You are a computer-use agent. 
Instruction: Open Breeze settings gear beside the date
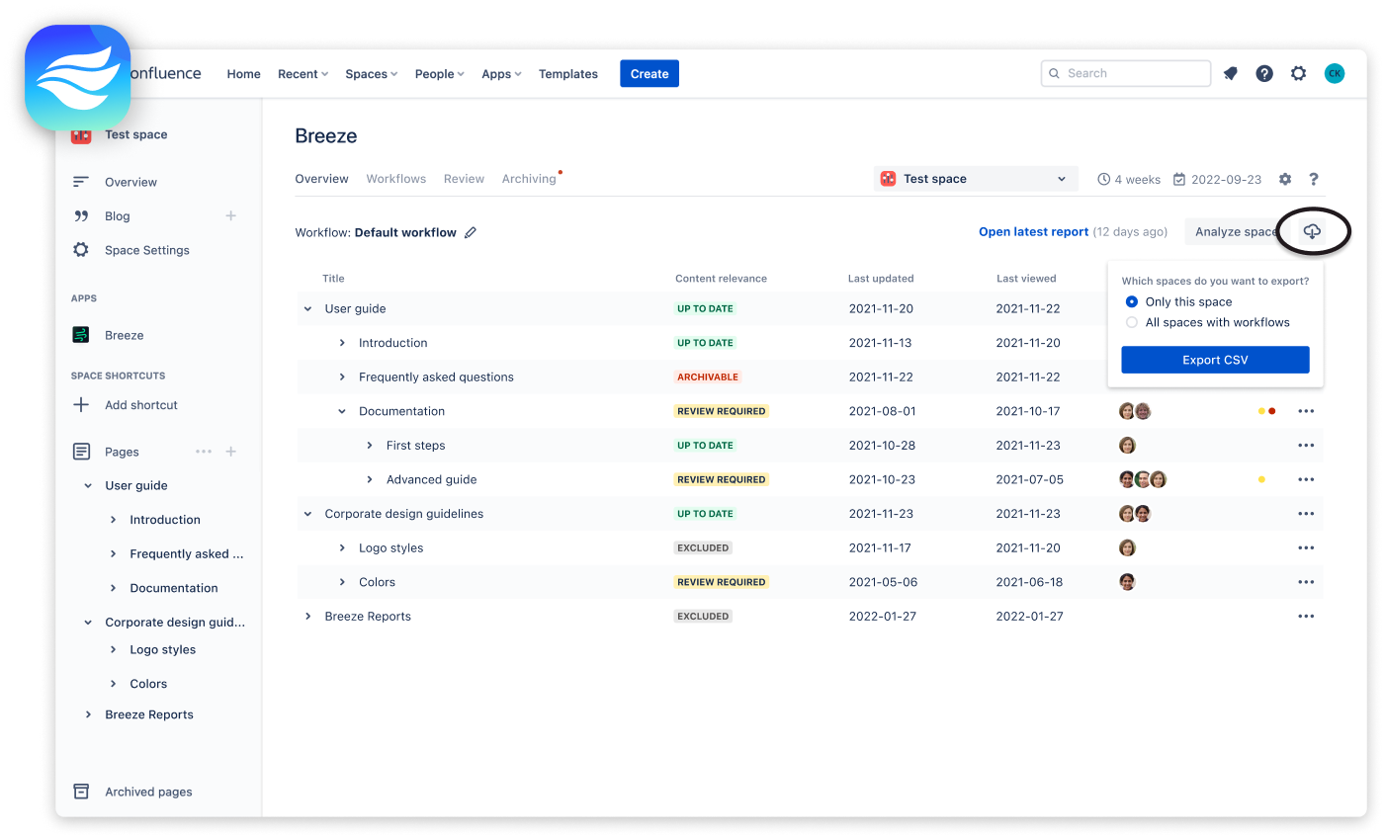point(1285,179)
